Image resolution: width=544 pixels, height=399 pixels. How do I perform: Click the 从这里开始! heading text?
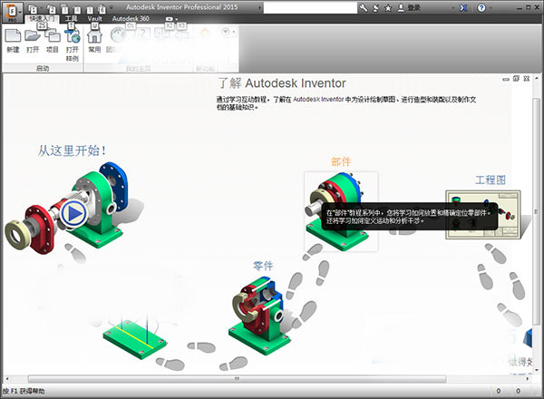(72, 151)
